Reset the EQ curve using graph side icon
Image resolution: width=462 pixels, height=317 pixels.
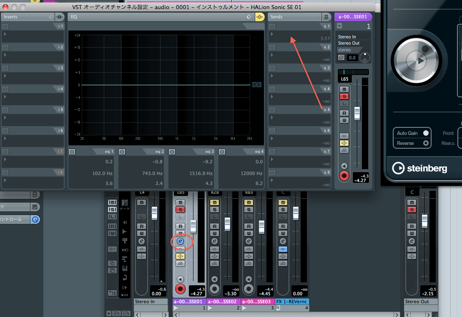[257, 85]
